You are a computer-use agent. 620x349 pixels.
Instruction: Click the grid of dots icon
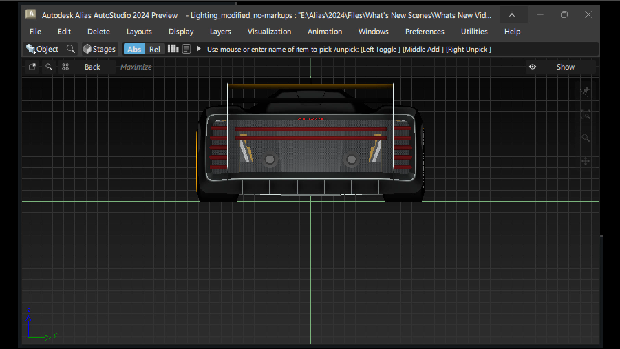[173, 49]
